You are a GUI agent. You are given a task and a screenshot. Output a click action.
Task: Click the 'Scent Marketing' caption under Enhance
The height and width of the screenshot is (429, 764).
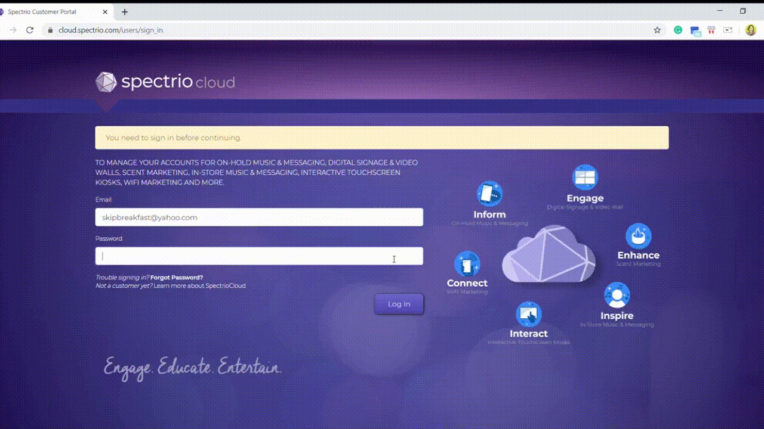pyautogui.click(x=639, y=264)
